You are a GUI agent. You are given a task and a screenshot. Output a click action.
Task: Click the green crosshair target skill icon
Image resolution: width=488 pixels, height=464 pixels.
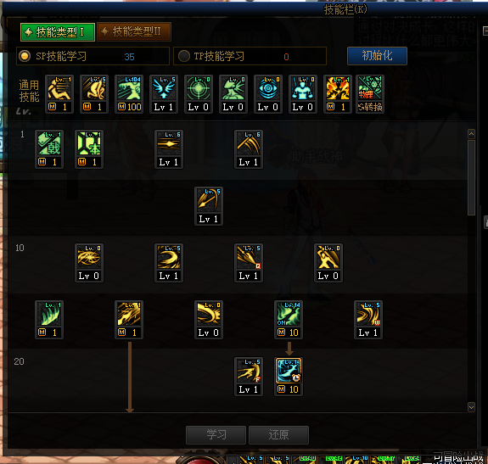[x=199, y=88]
